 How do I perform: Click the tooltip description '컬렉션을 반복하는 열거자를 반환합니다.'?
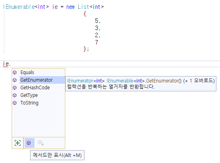pos(111,87)
